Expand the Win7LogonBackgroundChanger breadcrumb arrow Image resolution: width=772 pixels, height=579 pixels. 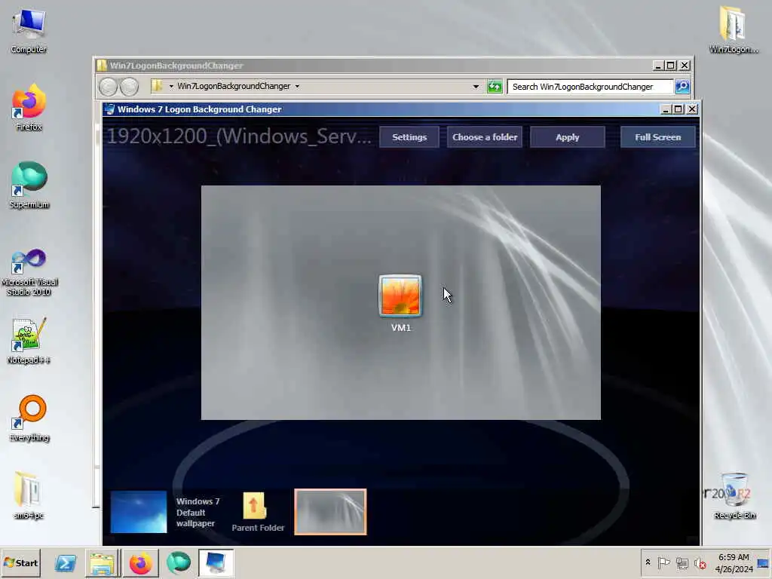coord(297,86)
